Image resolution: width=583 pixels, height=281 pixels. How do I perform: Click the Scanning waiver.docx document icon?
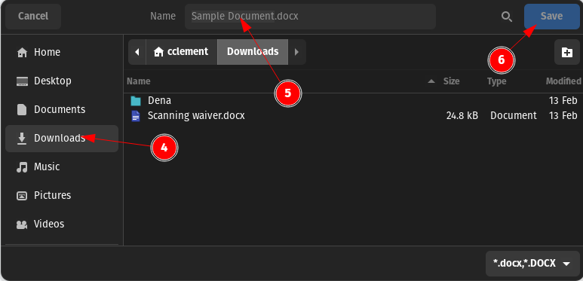(136, 116)
